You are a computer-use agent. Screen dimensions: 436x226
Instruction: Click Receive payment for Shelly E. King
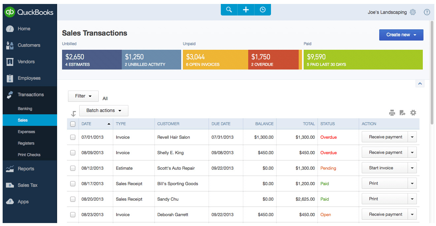click(x=385, y=153)
